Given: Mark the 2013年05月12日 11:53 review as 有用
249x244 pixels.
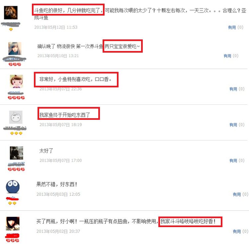Looking at the screenshot, I should click(232, 27).
